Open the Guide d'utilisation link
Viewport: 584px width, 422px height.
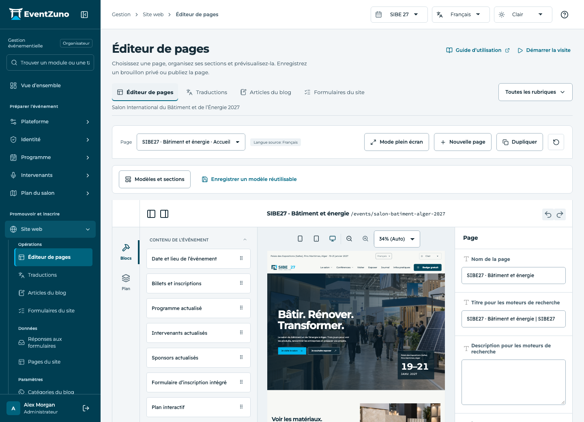[478, 50]
